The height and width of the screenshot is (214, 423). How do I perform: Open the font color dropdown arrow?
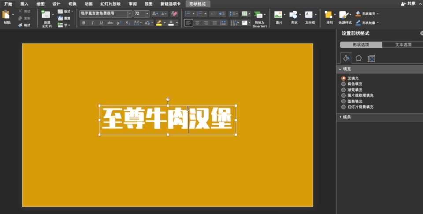point(177,23)
